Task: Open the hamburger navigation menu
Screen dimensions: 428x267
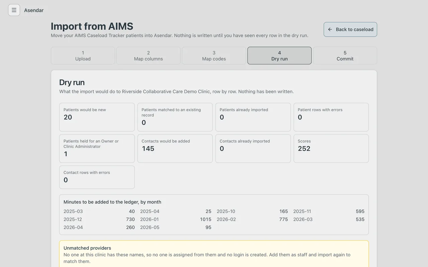Action: pos(14,10)
